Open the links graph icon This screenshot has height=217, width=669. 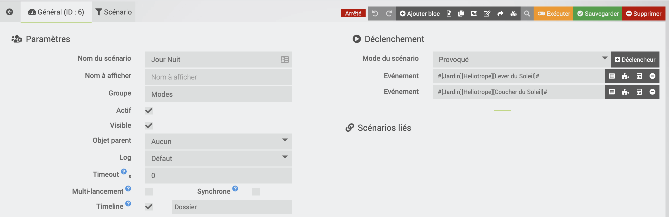[x=473, y=13]
